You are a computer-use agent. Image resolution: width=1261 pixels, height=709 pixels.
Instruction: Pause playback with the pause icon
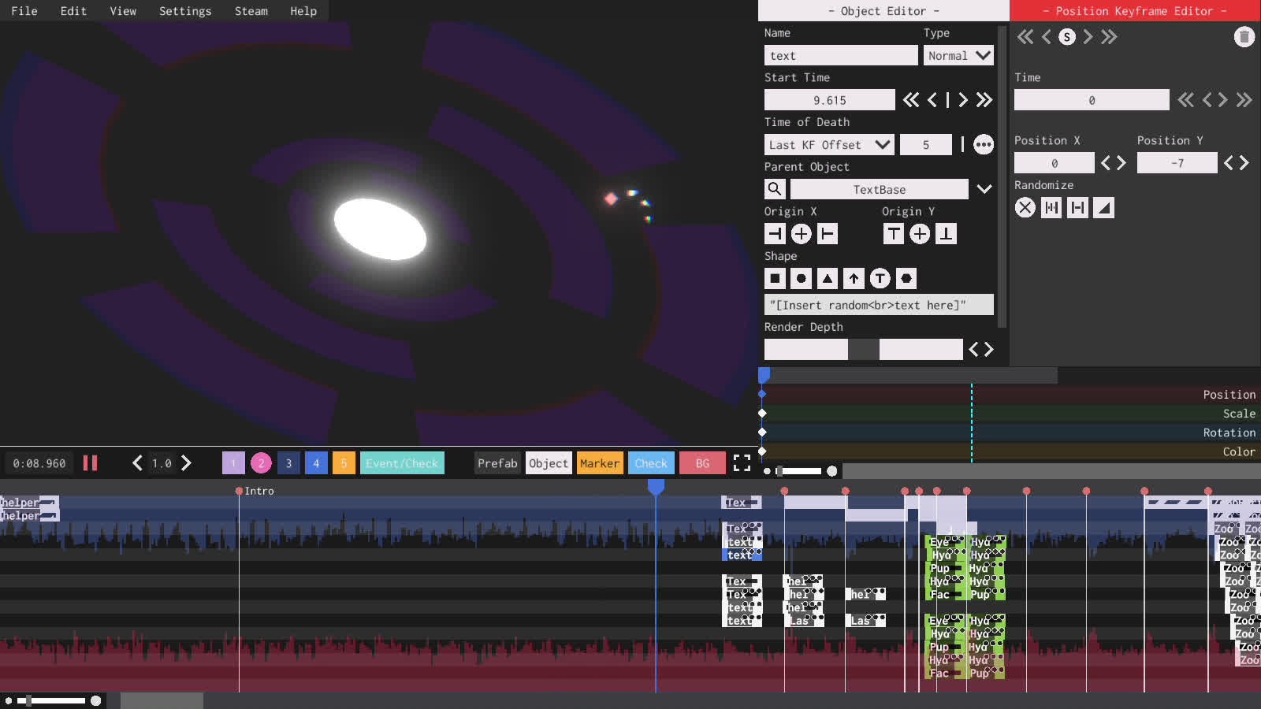(91, 463)
